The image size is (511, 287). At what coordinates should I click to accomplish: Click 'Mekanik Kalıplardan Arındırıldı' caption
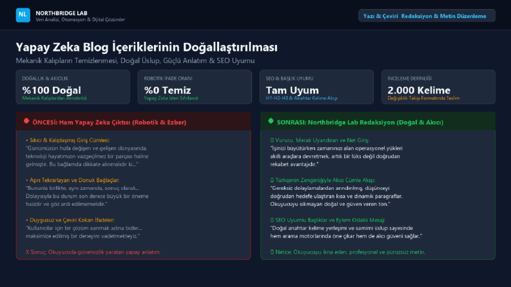(54, 98)
